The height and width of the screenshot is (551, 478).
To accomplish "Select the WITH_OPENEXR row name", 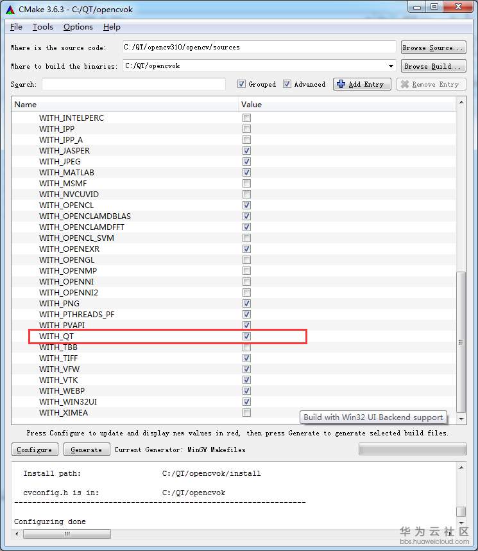I will tap(69, 249).
